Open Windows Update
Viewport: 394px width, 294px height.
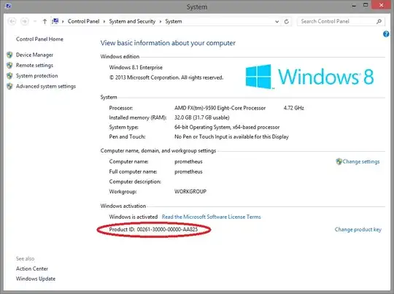pos(36,279)
